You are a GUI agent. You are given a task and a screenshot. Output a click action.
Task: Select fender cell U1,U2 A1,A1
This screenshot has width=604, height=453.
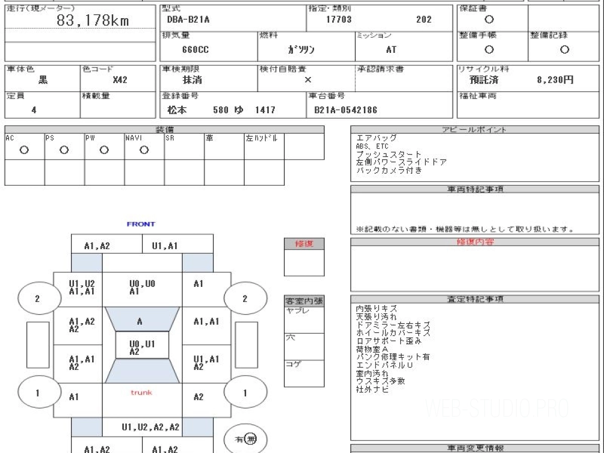pos(79,289)
